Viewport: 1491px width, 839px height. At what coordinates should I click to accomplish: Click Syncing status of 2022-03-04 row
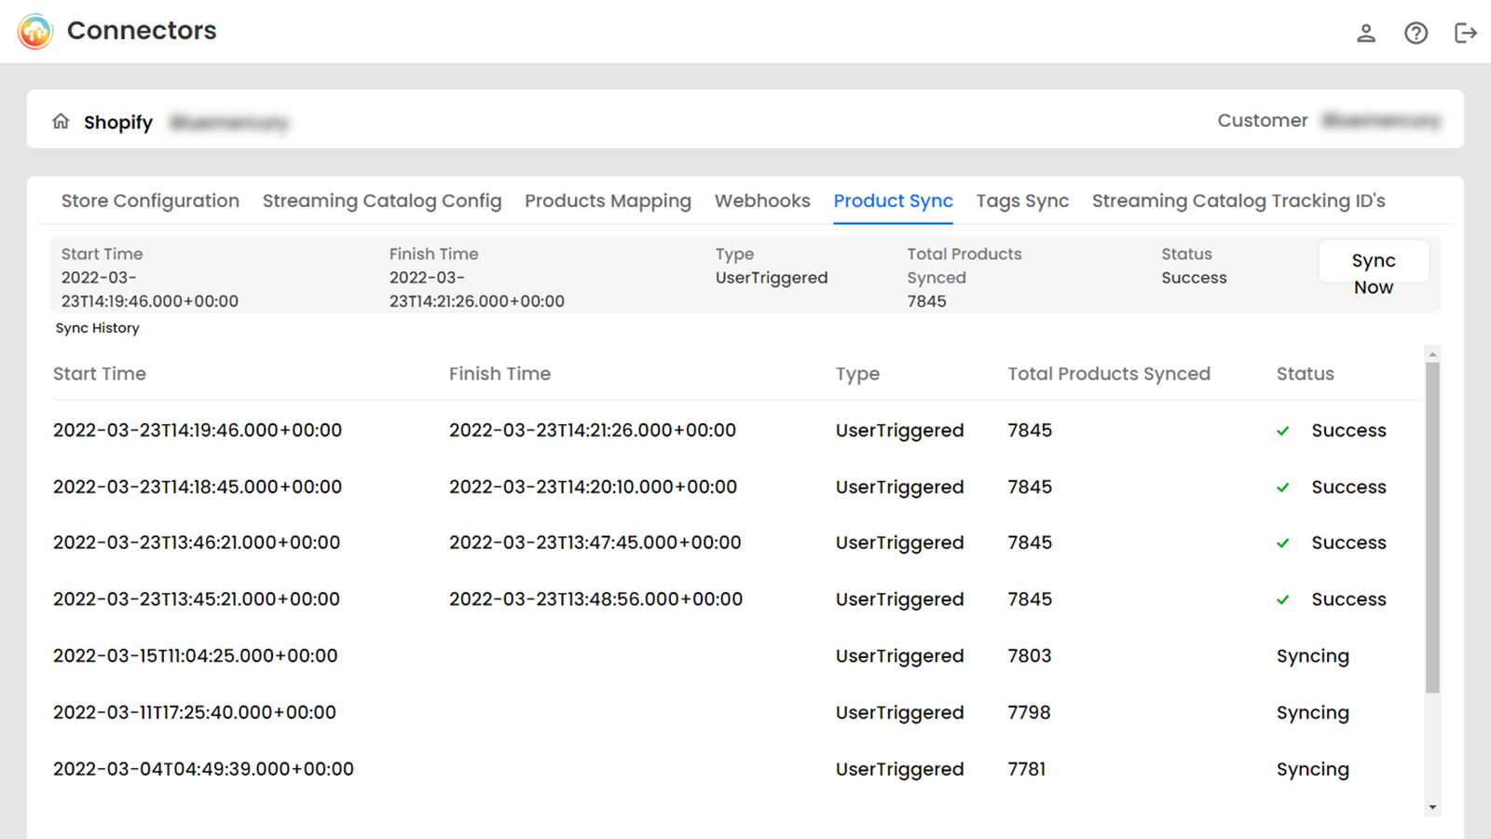tap(1313, 770)
